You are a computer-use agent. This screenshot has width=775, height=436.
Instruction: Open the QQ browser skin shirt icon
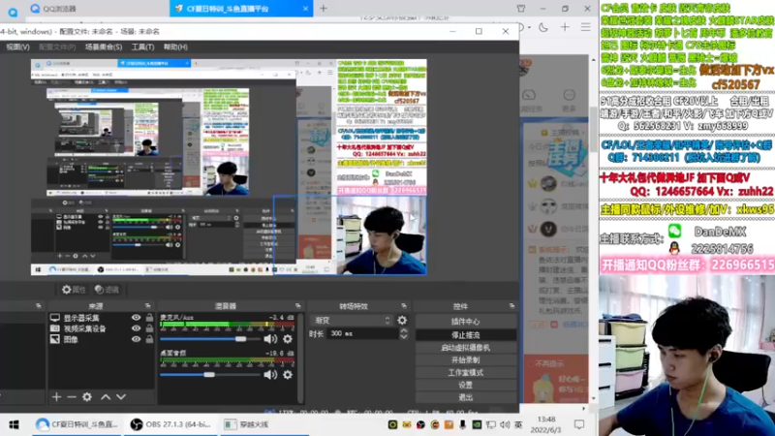(x=521, y=9)
